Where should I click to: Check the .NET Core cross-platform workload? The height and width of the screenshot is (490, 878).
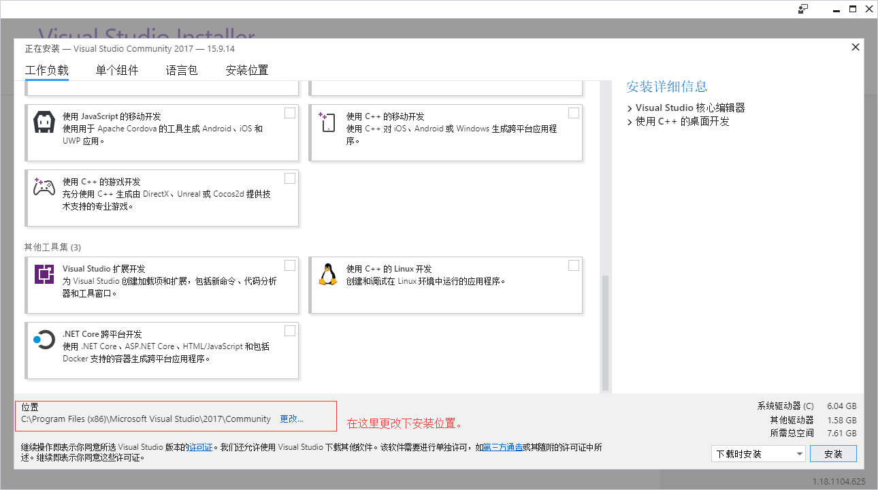[x=290, y=331]
